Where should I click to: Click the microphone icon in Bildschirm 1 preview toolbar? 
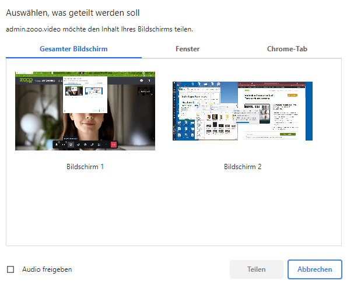click(x=57, y=145)
